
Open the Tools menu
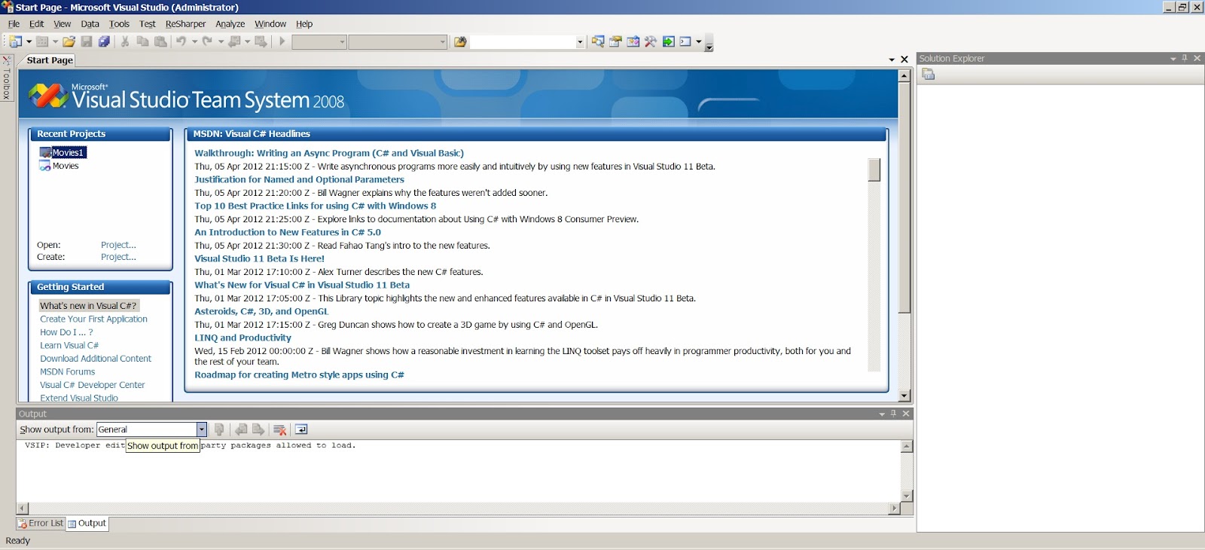(x=119, y=24)
